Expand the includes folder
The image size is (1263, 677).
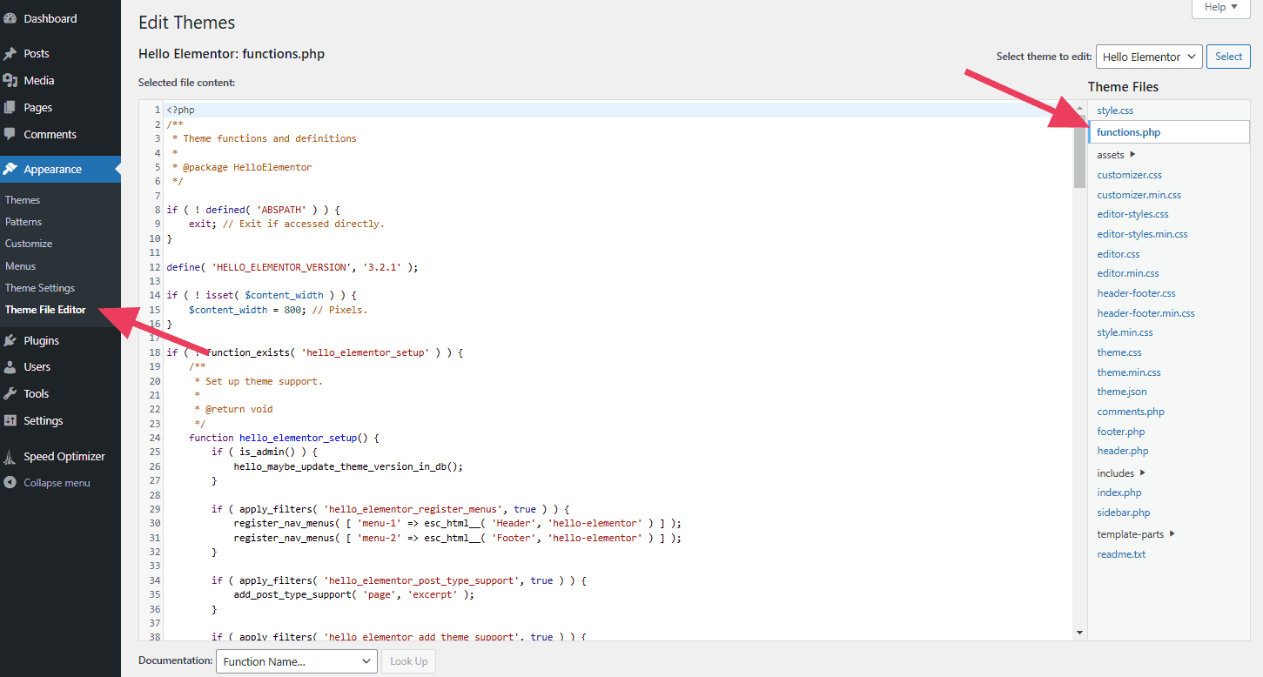pos(1122,473)
